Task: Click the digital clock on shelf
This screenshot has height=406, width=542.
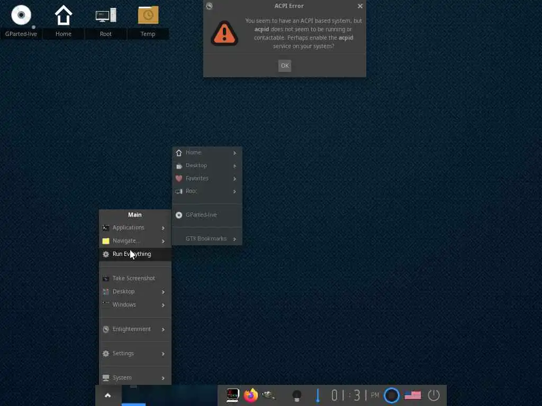Action: [355, 395]
